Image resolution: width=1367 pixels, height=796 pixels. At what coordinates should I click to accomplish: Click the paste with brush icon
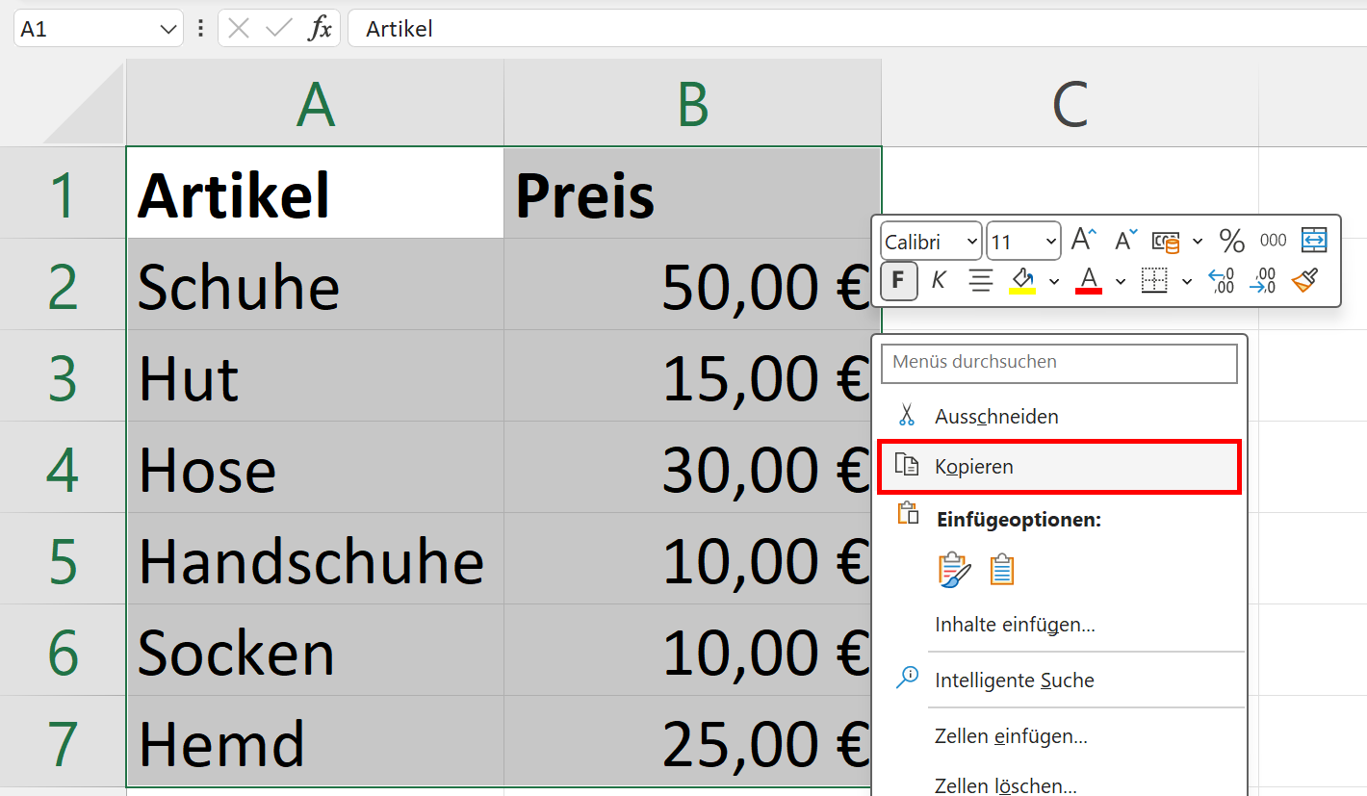954,570
